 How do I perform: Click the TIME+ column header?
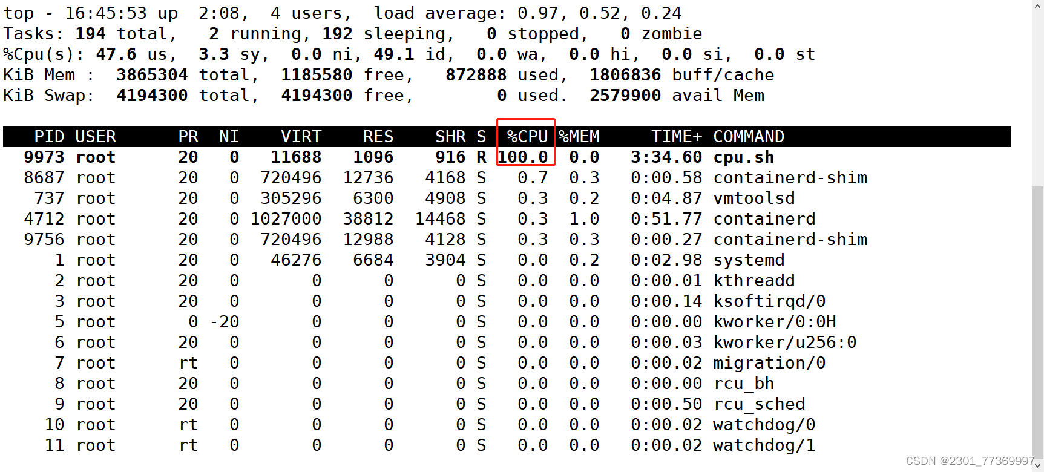[677, 137]
